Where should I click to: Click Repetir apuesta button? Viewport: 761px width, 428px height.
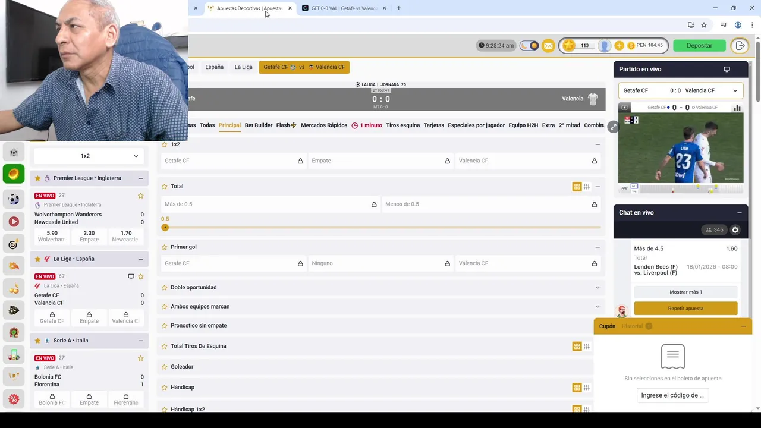pyautogui.click(x=685, y=309)
